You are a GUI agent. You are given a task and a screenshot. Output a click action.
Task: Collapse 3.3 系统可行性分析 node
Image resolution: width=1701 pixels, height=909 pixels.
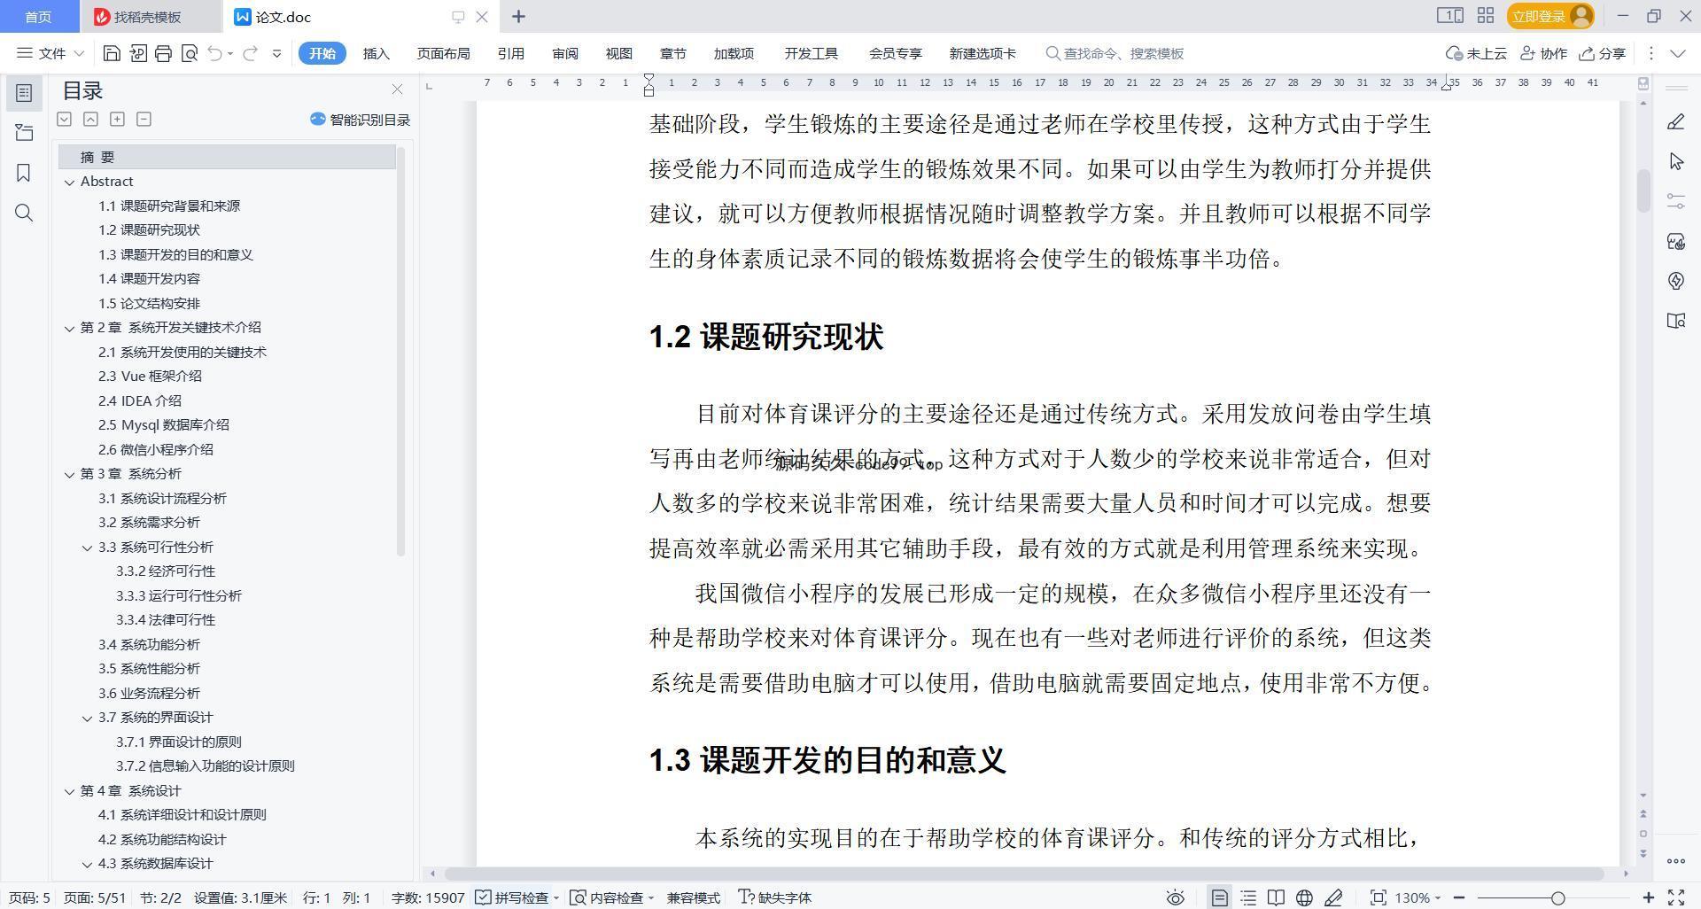click(87, 548)
